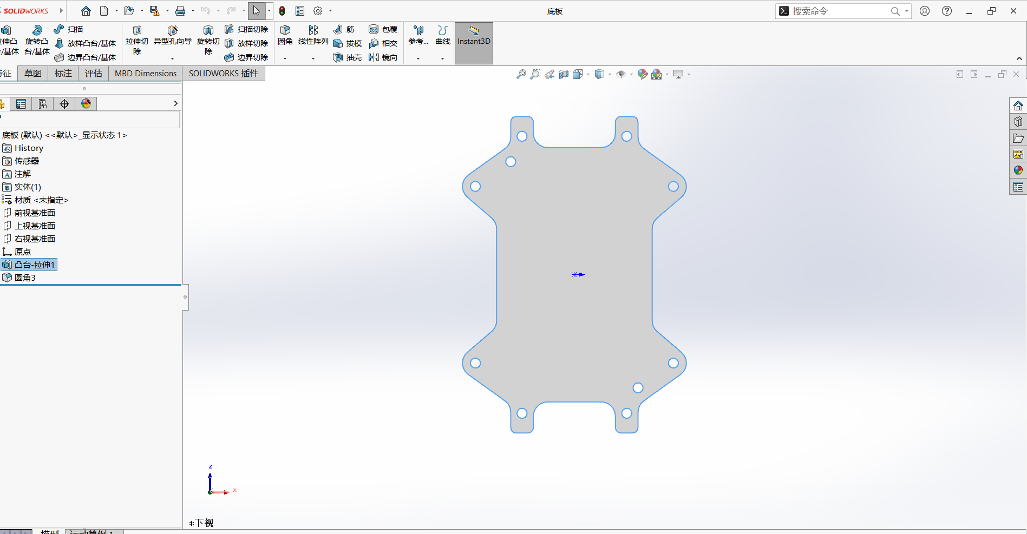Viewport: 1027px width, 534px height.
Task: Collapse the CommandManager ribbon
Action: coord(1019,58)
